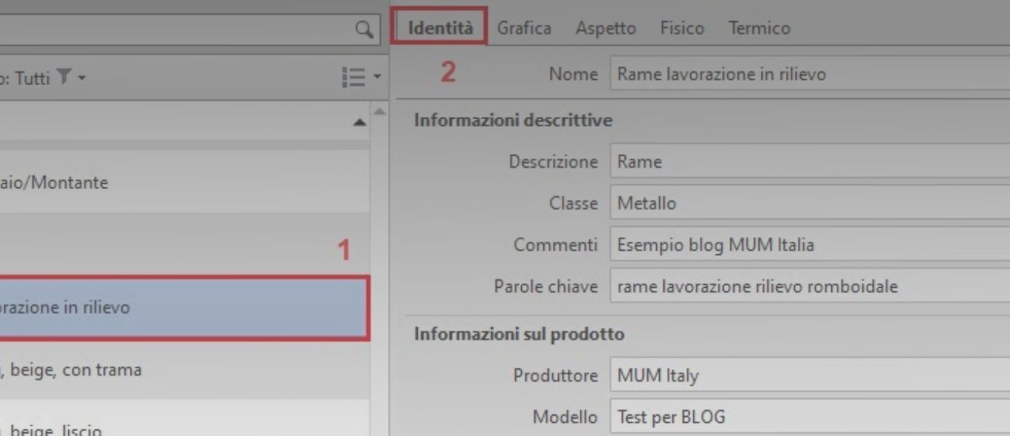Click the Produttore field showing MUM Italy
The width and height of the screenshot is (1010, 436).
pos(763,376)
